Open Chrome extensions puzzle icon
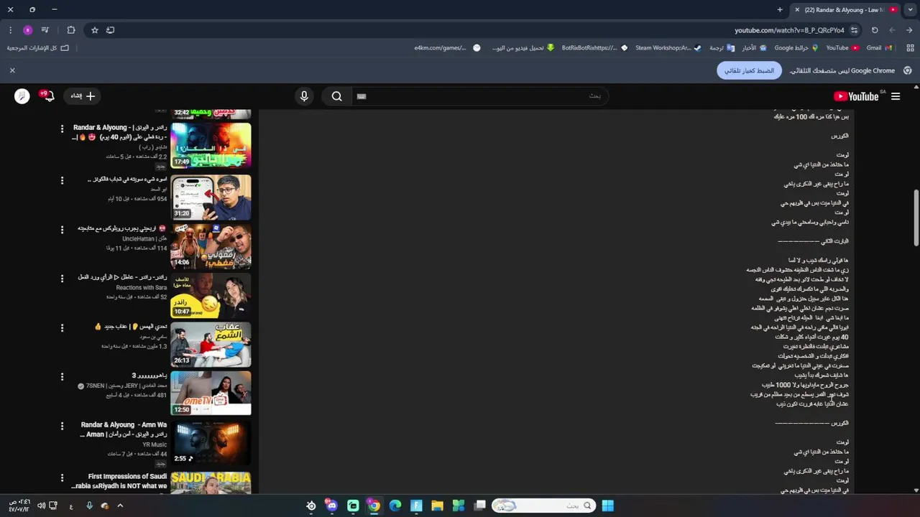Image resolution: width=920 pixels, height=517 pixels. pos(71,30)
